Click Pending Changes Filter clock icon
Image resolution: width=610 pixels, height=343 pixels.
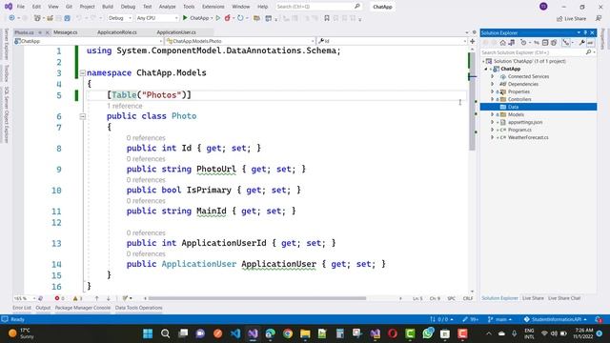point(523,42)
